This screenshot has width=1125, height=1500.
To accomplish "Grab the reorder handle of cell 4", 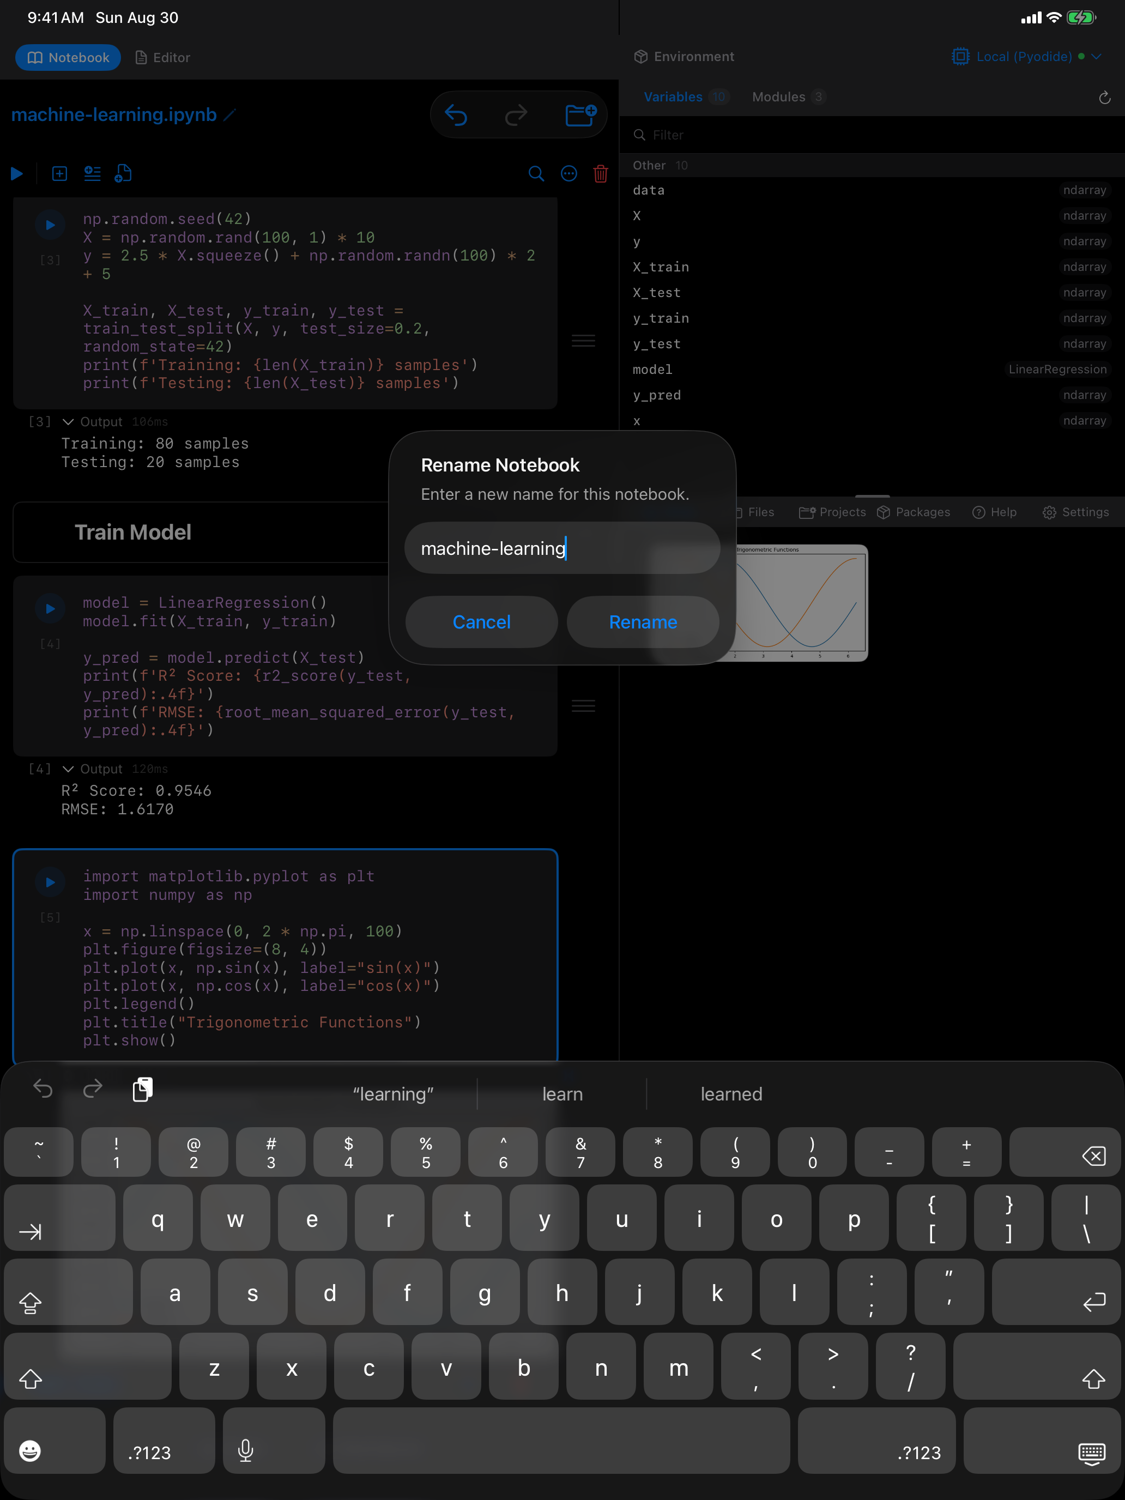I will pyautogui.click(x=583, y=706).
